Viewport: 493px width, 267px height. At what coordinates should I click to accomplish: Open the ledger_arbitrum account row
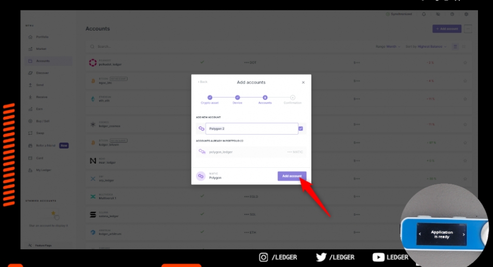click(279, 232)
